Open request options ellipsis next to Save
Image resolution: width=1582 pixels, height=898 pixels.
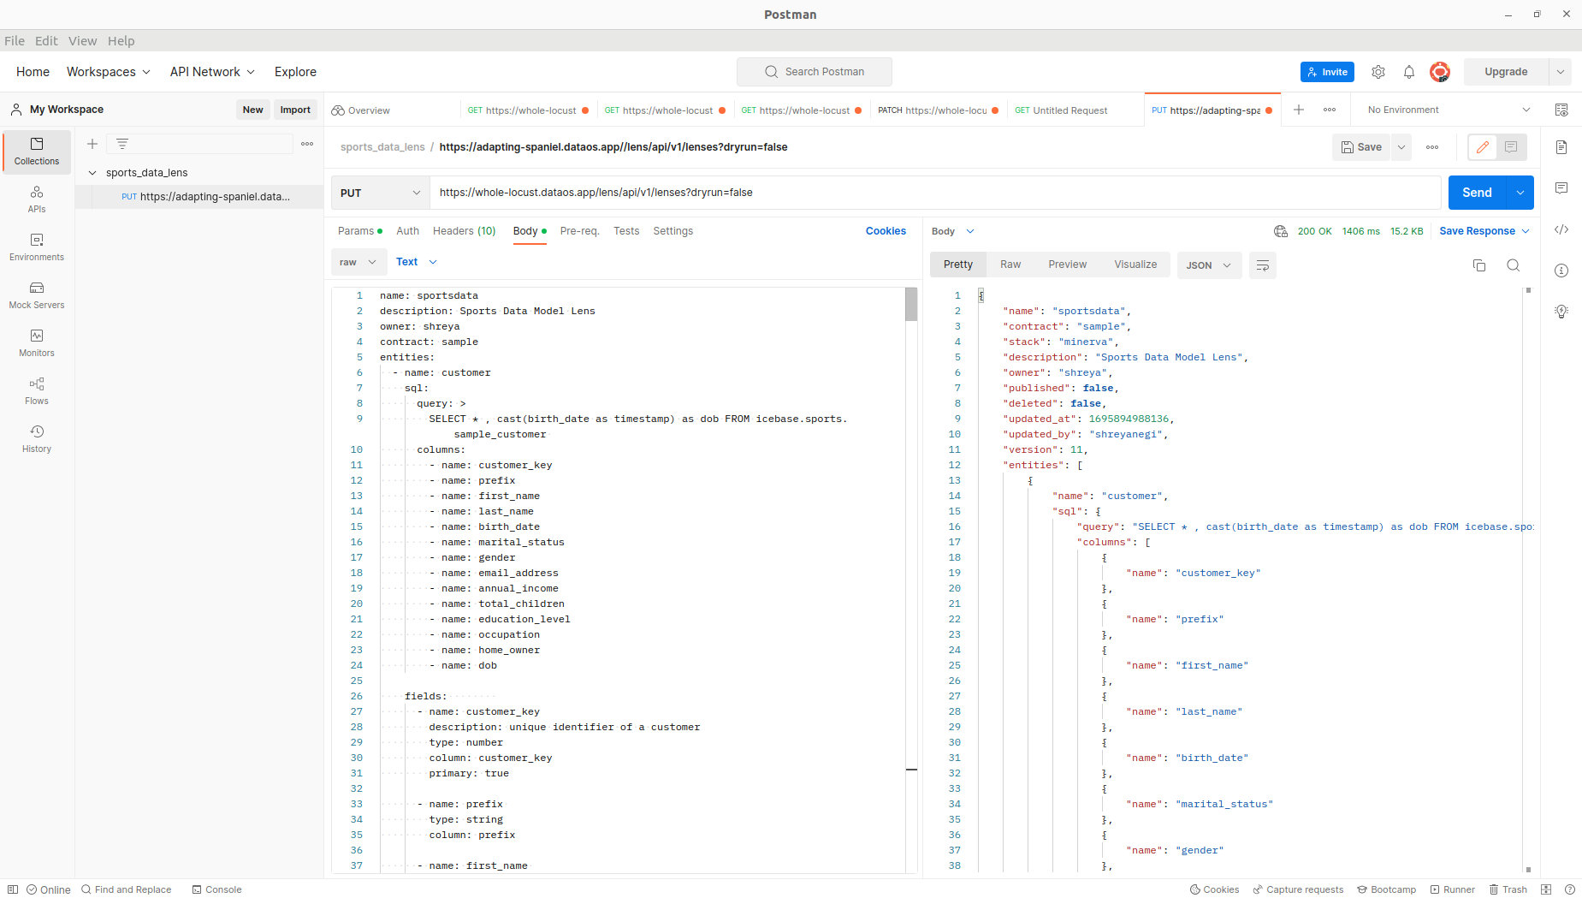pyautogui.click(x=1432, y=147)
